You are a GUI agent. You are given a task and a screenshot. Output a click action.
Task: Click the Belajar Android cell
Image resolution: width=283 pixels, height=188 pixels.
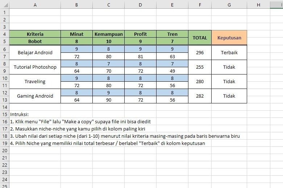[x=35, y=52]
